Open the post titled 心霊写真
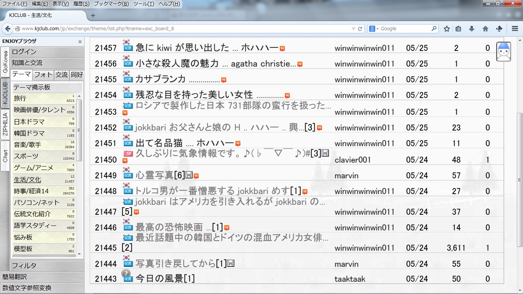The image size is (523, 294). point(154,175)
